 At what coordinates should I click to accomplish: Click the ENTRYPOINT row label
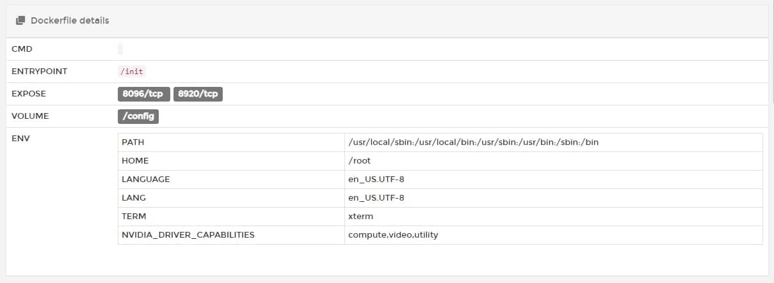(x=39, y=72)
